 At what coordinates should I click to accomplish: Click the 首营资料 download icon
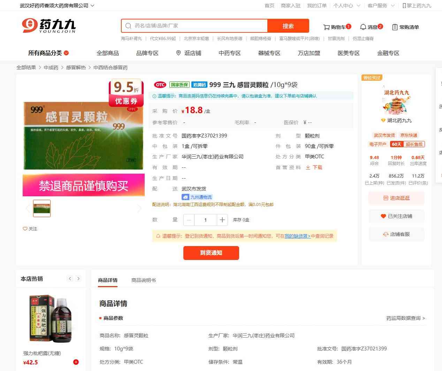pos(308,167)
